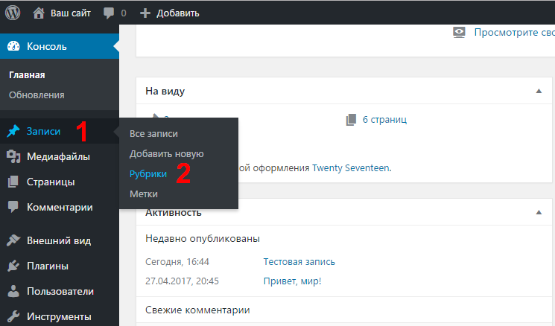Click the На виду widget title

coord(165,92)
